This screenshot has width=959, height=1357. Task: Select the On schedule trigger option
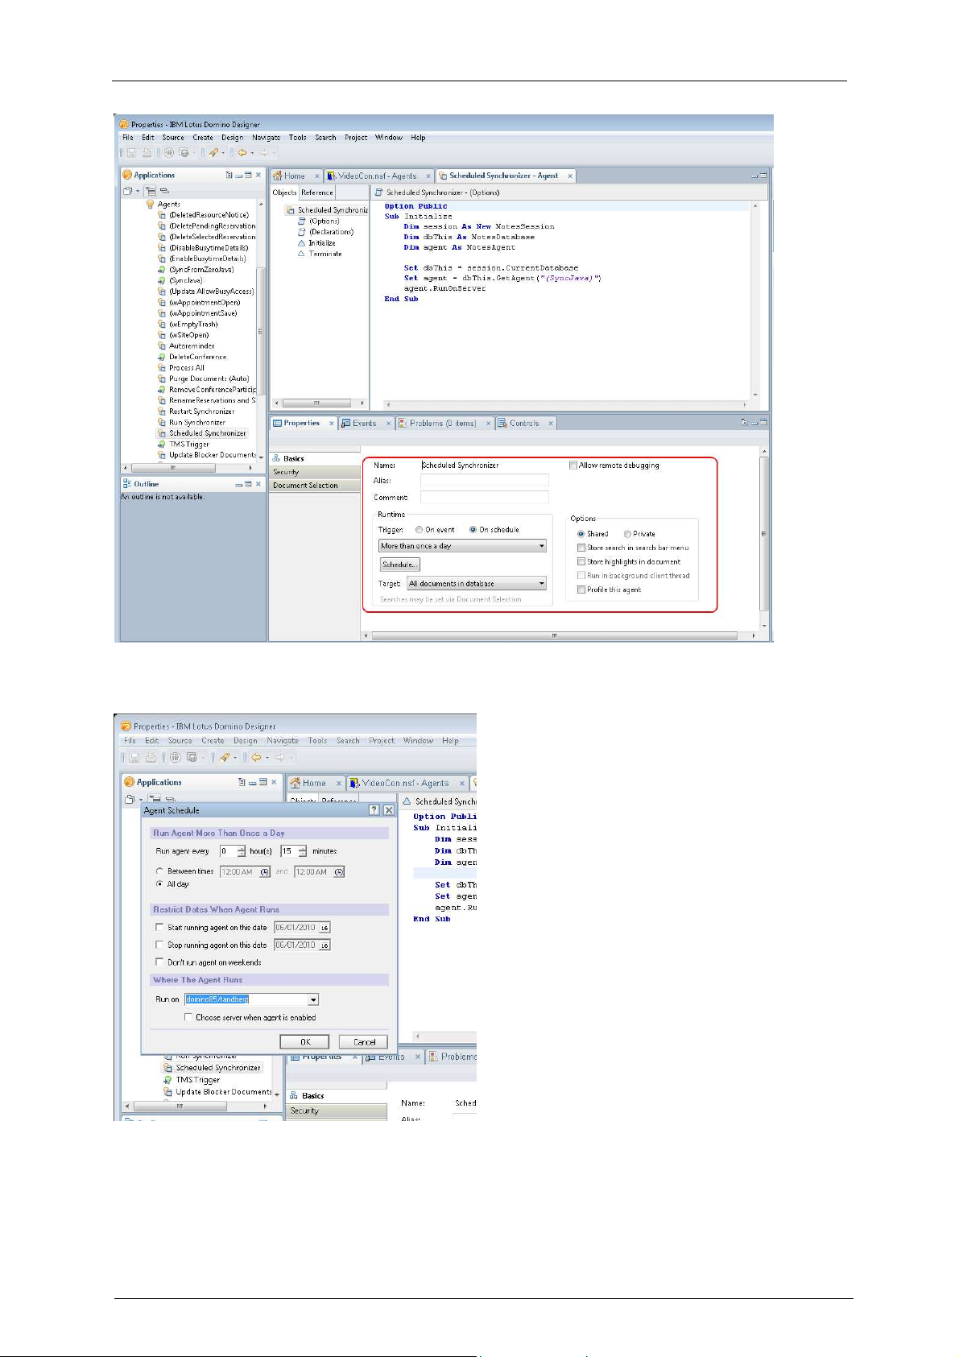[x=473, y=530]
